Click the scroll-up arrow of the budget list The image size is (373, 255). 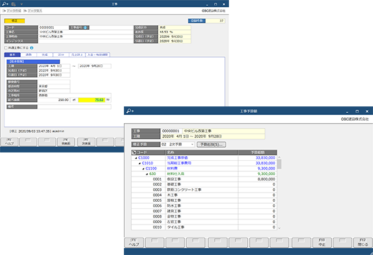pos(280,158)
